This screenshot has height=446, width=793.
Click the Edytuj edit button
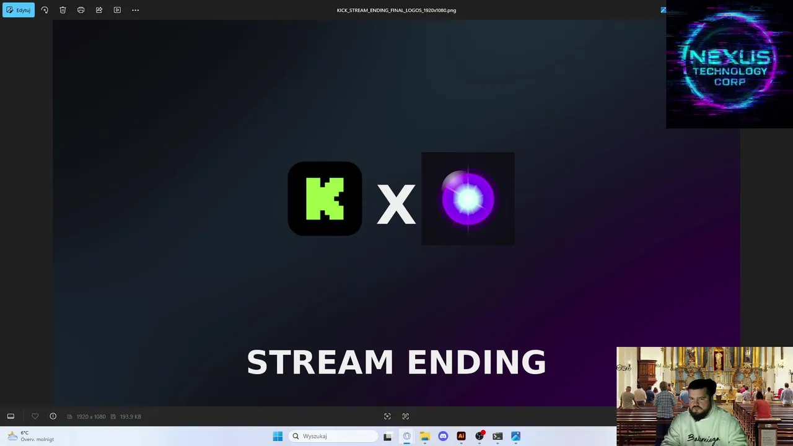click(19, 10)
